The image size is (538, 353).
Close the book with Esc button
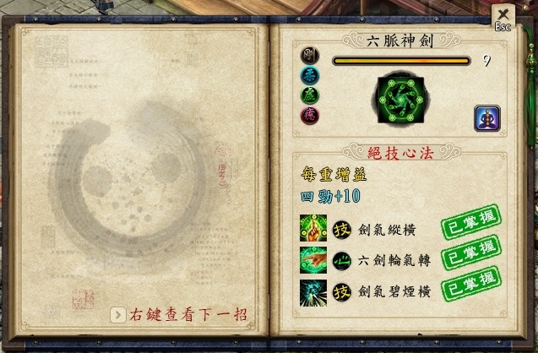[x=503, y=19]
